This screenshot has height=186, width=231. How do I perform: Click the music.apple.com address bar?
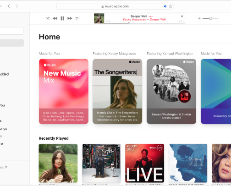[x=115, y=6]
